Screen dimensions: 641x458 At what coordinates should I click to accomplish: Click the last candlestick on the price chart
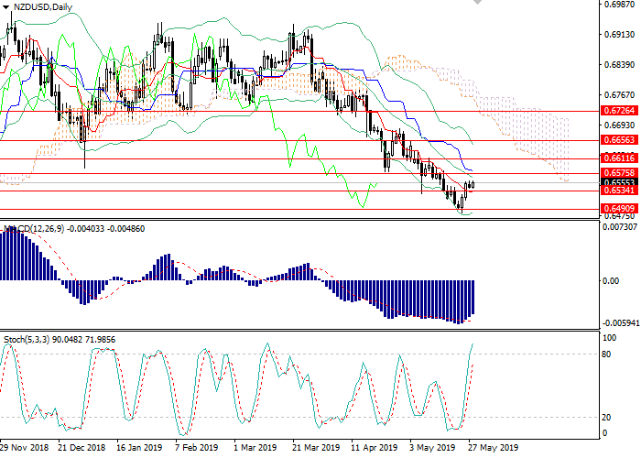pos(472,184)
